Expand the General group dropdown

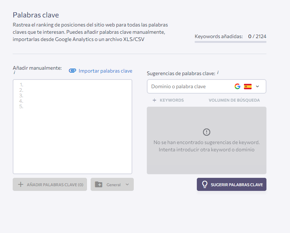click(127, 184)
